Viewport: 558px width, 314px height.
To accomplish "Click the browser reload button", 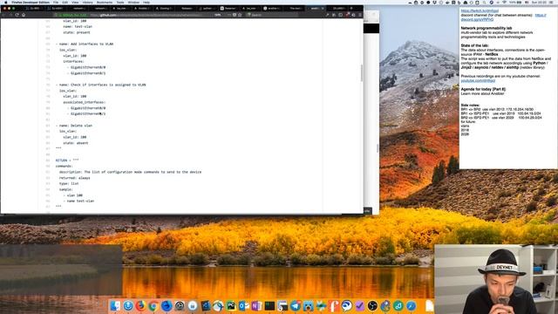I will coord(17,15).
